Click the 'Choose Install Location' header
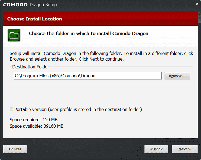201x160 pixels. coord(35,19)
